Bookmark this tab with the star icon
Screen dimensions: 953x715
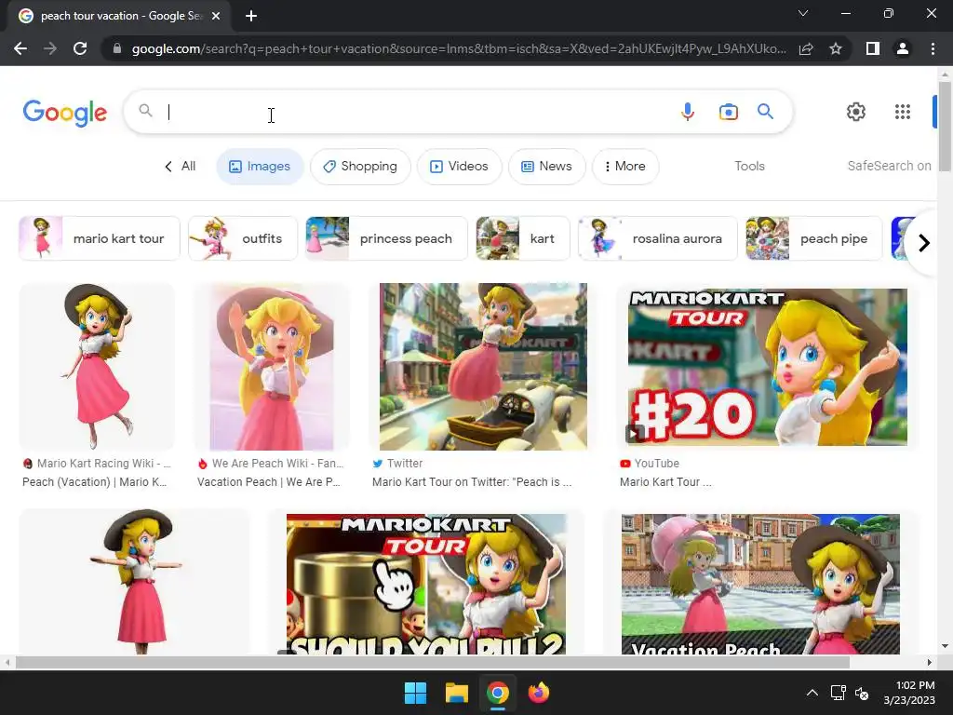click(x=836, y=48)
